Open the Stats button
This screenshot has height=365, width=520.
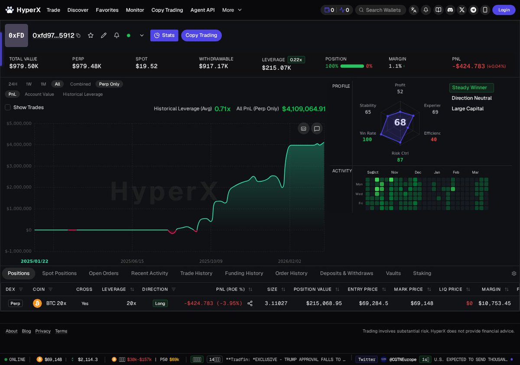[164, 35]
